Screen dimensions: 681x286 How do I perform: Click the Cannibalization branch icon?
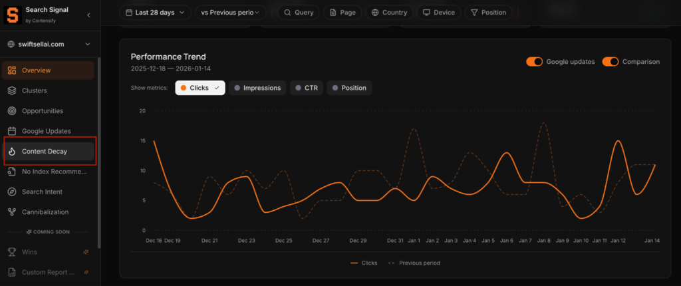(11, 212)
